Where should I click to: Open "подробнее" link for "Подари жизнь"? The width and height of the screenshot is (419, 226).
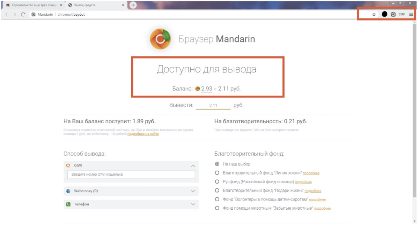(x=313, y=191)
